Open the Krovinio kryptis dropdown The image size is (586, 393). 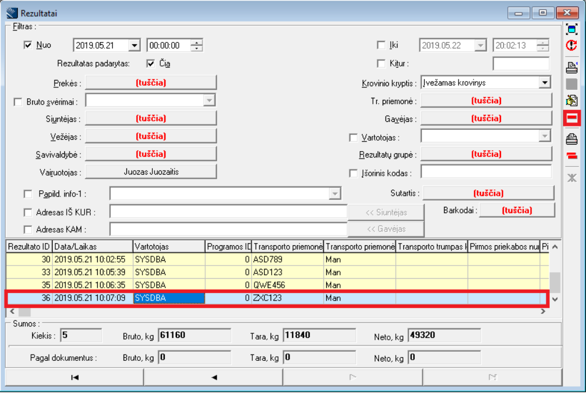coord(544,83)
